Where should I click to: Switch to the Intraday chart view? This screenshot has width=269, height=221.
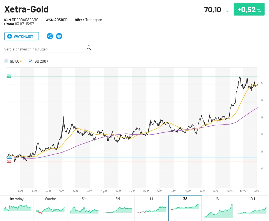pyautogui.click(x=17, y=208)
